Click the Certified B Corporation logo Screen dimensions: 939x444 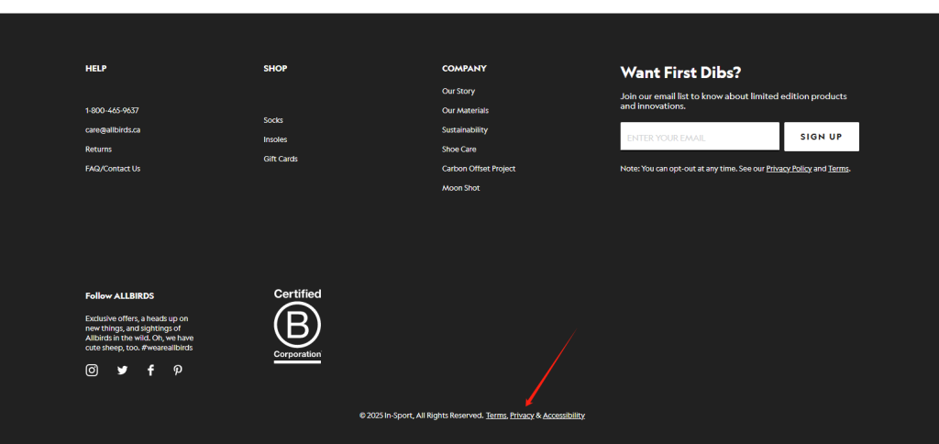tap(297, 326)
